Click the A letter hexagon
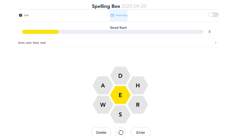The width and height of the screenshot is (244, 137). click(x=103, y=86)
